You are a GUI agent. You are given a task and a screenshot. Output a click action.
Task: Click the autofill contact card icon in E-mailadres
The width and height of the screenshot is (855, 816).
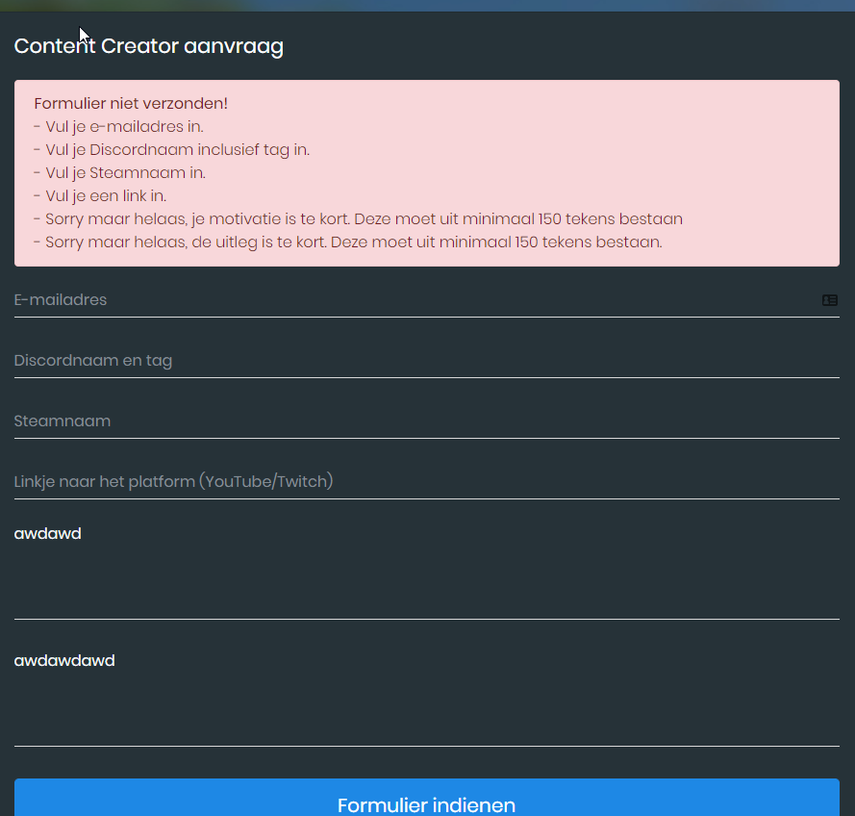click(x=829, y=300)
